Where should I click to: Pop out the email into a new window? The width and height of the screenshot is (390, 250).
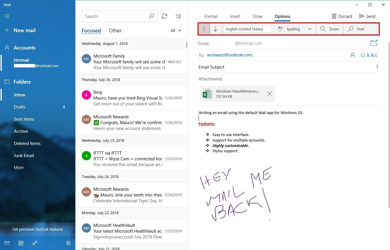click(x=374, y=43)
